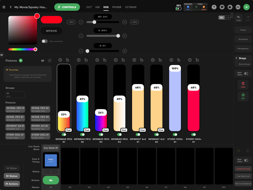Toggle INFINIMAT 4x4 #1 on/off switch
This screenshot has width=253, height=190.
click(138, 134)
